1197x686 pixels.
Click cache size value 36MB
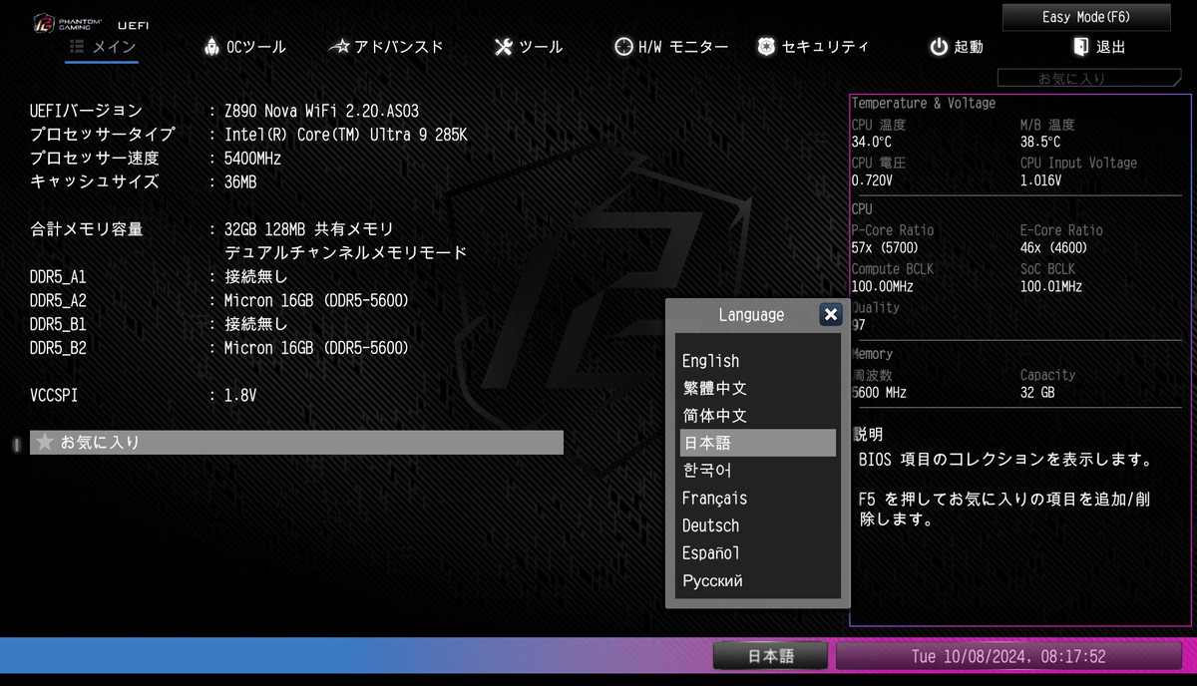coord(240,182)
